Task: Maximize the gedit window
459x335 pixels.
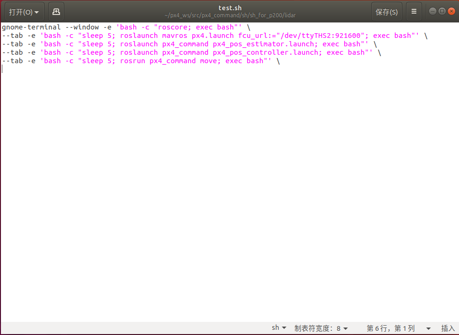Action: coord(442,11)
